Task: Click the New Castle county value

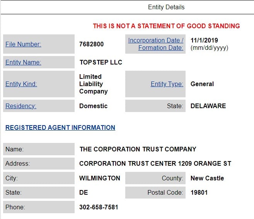Action: (x=207, y=178)
